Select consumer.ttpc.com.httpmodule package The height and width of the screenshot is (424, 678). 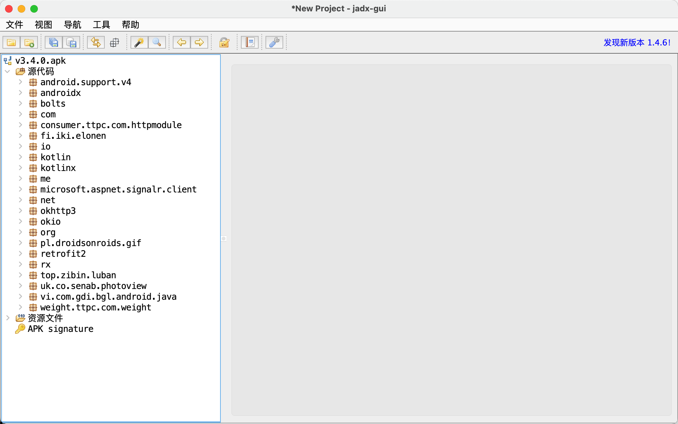[111, 125]
